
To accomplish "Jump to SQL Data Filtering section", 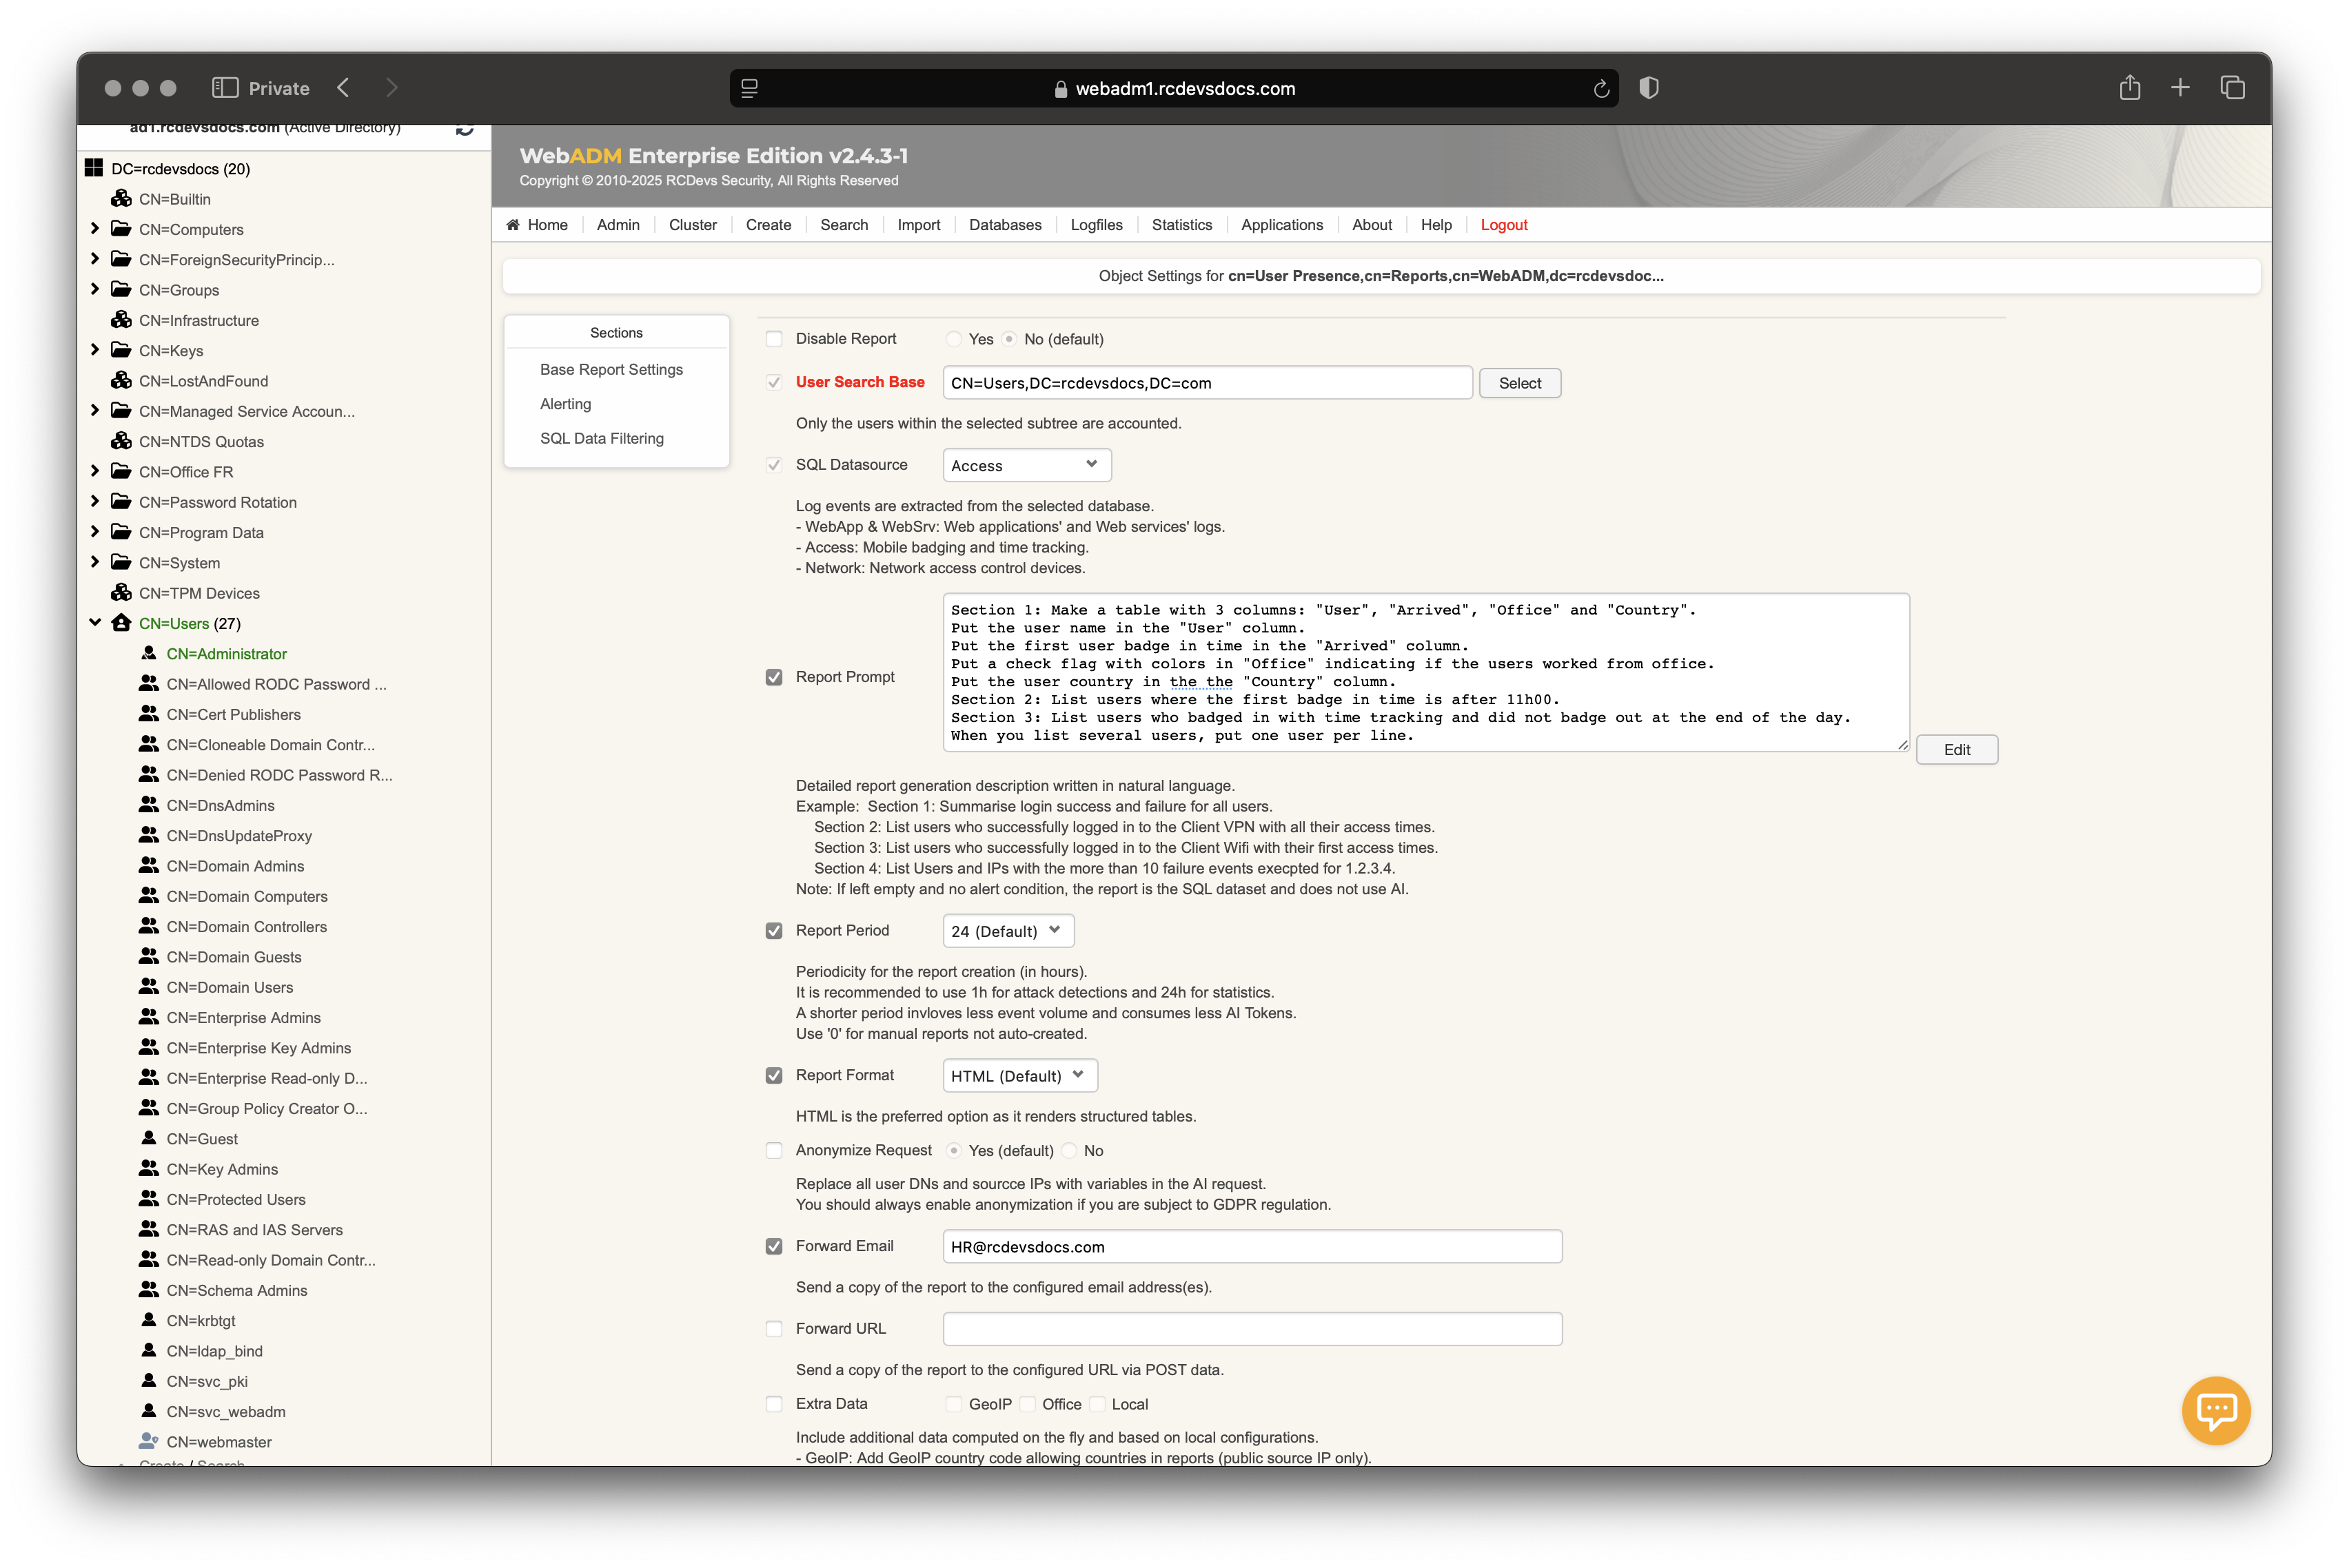I will point(601,438).
